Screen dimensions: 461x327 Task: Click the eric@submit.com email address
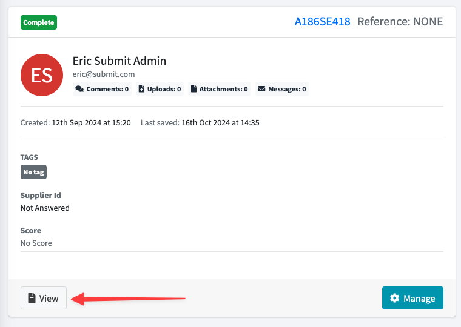(x=104, y=74)
